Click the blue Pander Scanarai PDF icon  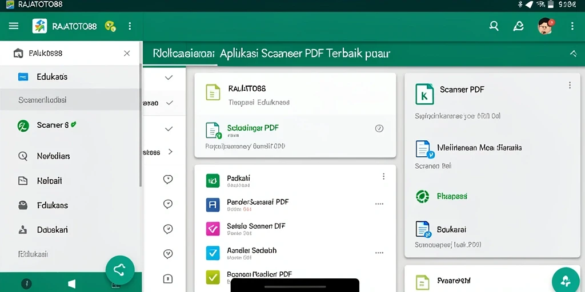pyautogui.click(x=213, y=205)
